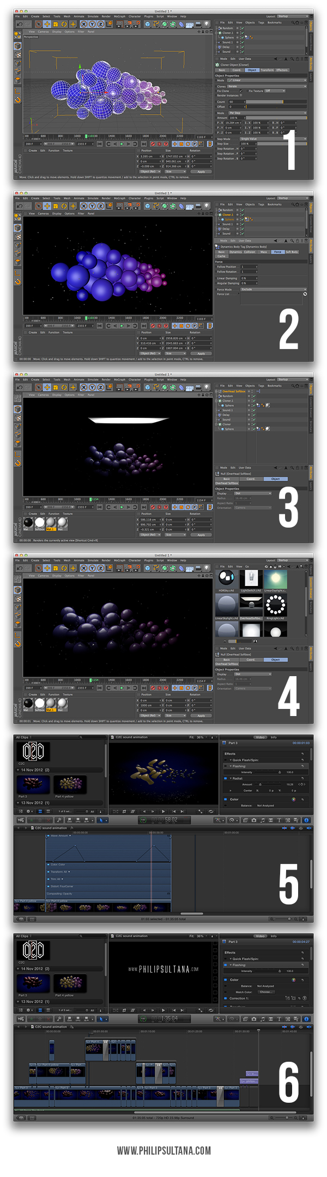Open Render Settings icon in content browser window
The width and height of the screenshot is (327, 1177).
[136, 568]
